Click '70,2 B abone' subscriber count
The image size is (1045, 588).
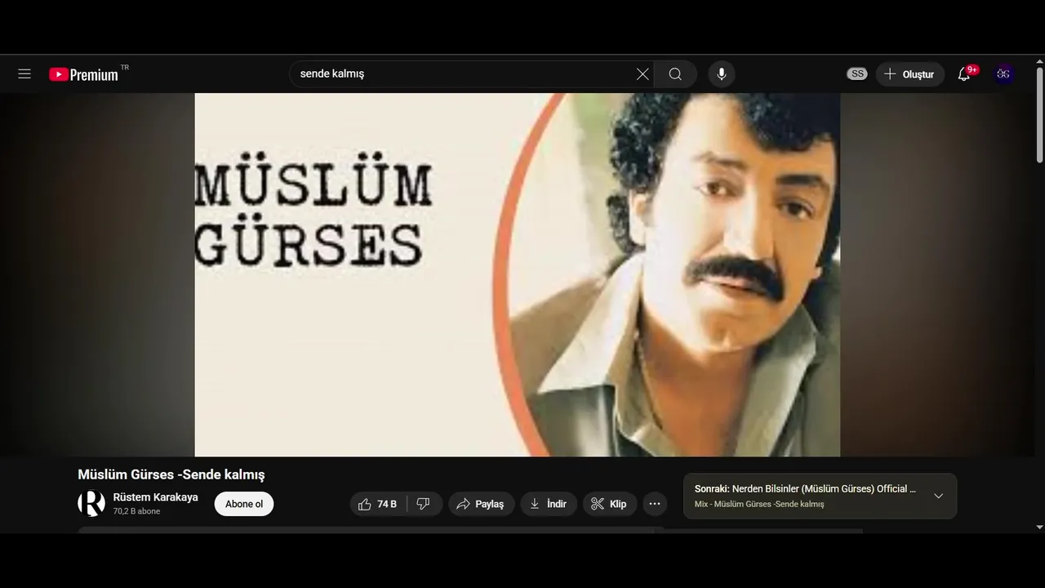coord(136,511)
